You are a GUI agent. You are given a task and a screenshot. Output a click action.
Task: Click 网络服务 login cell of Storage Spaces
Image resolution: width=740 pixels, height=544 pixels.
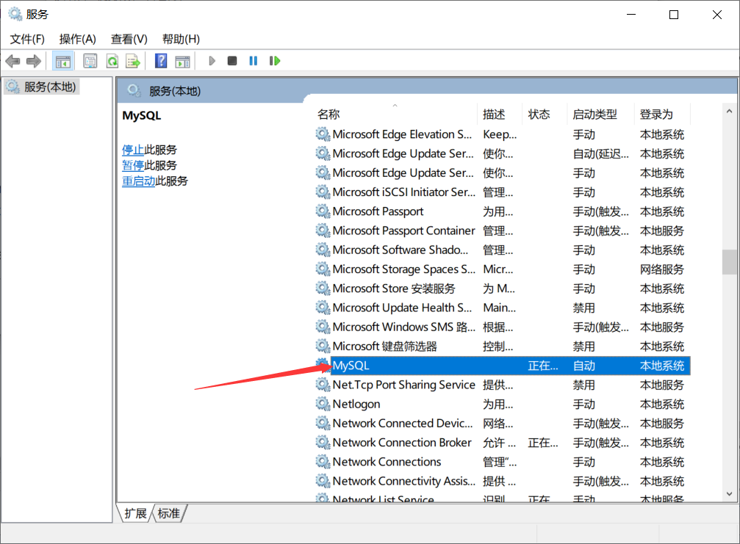(661, 269)
